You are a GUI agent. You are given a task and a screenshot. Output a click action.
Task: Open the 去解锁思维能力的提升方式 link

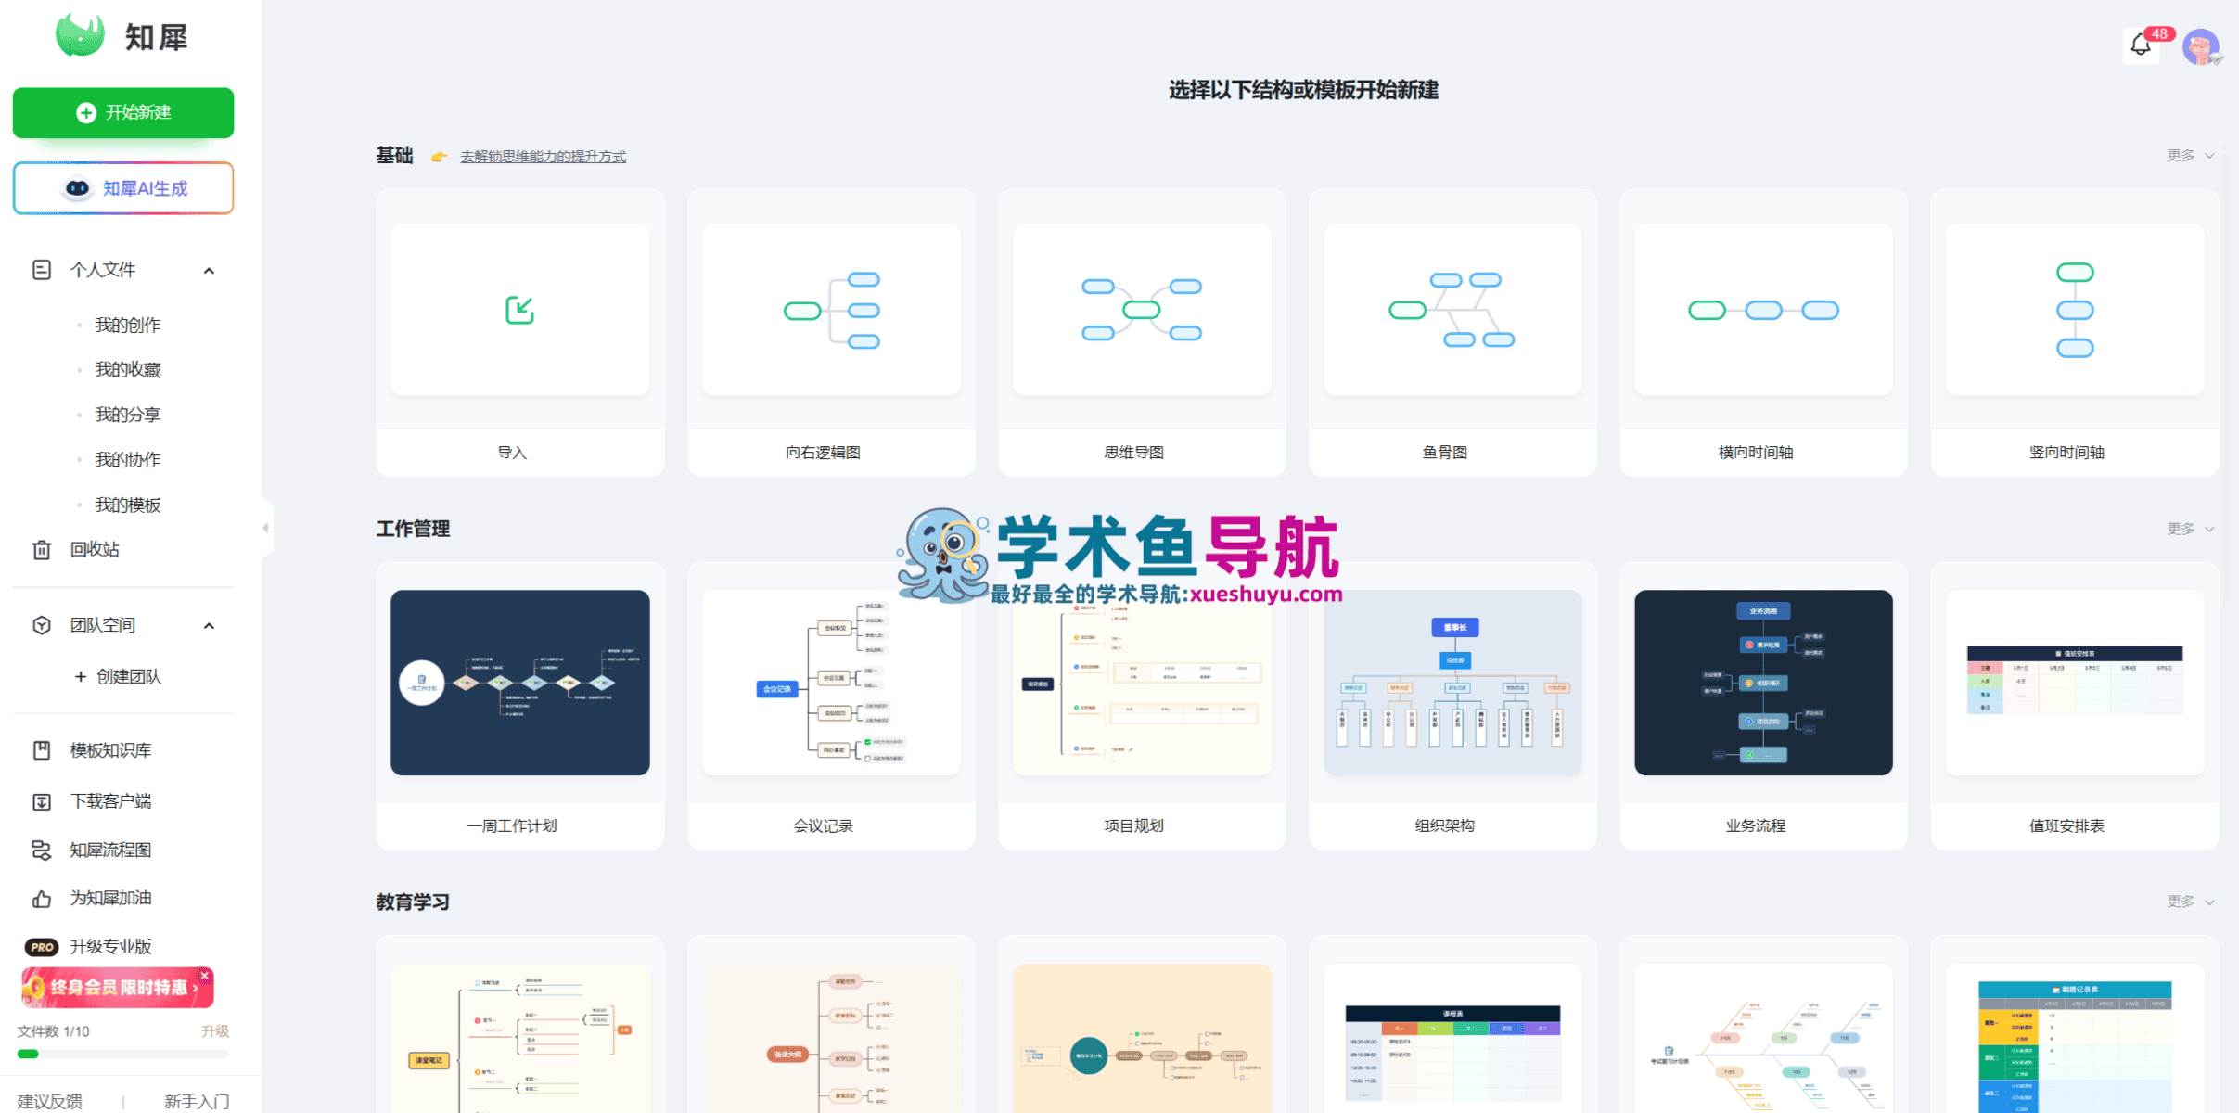click(x=543, y=157)
